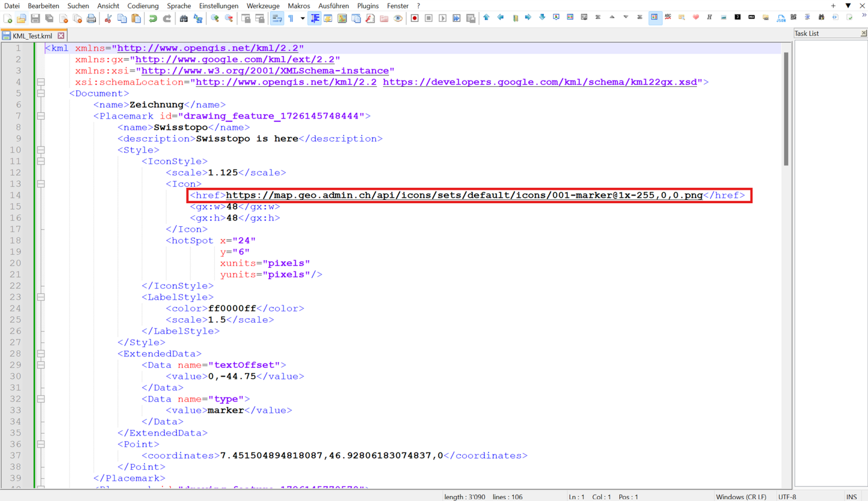The width and height of the screenshot is (868, 501).
Task: Toggle show all characters pilcrow icon
Action: point(291,19)
